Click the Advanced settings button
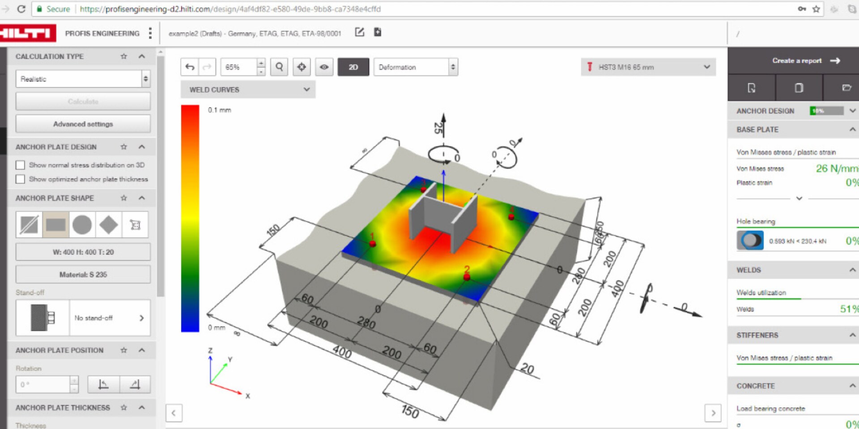The width and height of the screenshot is (859, 429). (x=83, y=124)
